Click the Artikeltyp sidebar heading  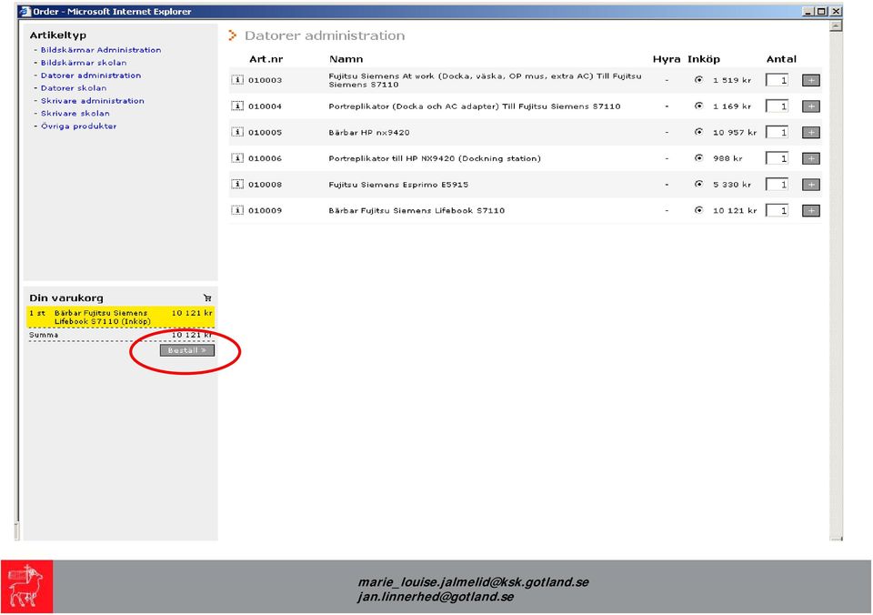tap(58, 35)
